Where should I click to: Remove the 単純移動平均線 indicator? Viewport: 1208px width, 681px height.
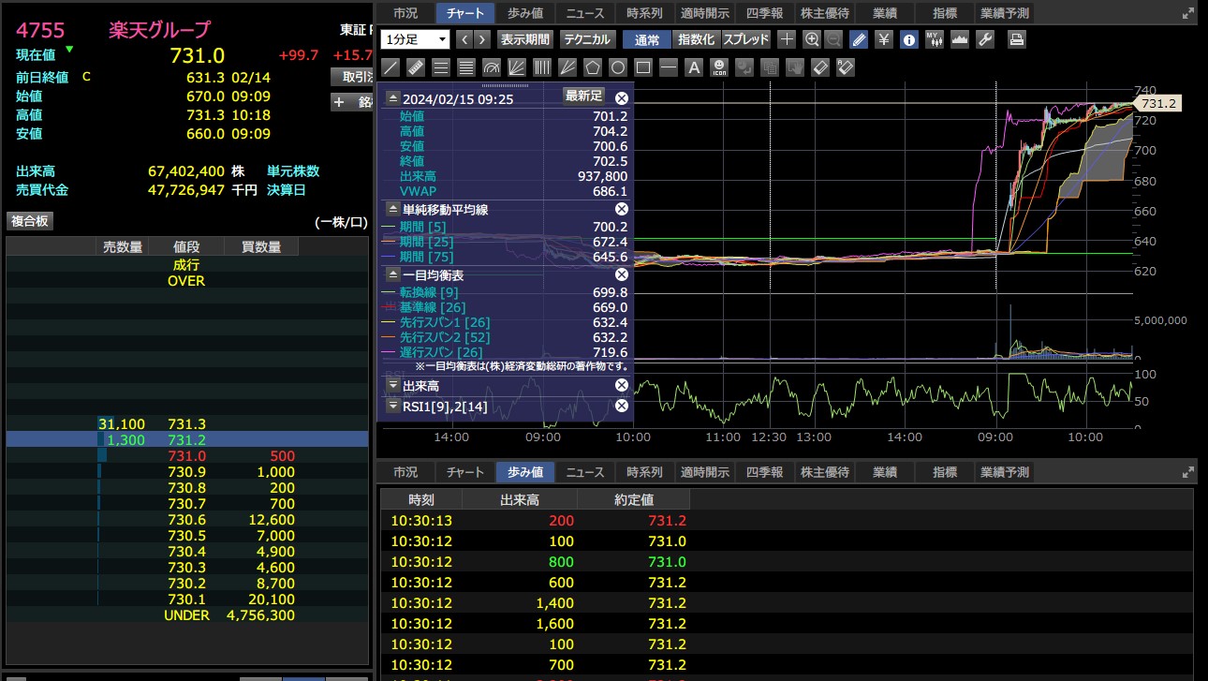point(621,210)
